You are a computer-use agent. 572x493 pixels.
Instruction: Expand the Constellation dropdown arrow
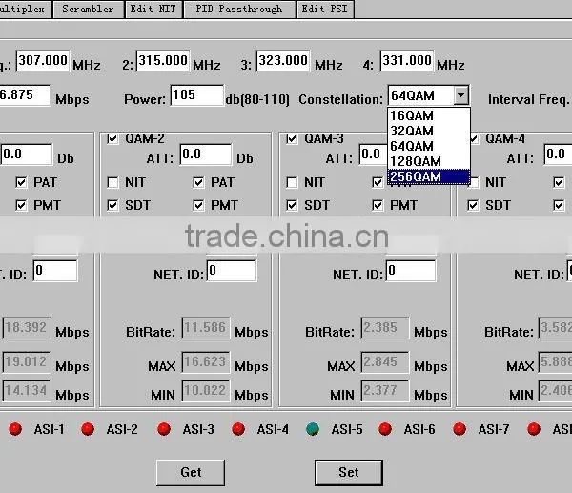460,95
